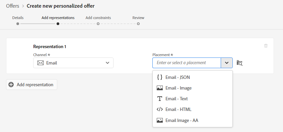Choose Email - Image placement option
283x132 pixels.
pos(193,88)
